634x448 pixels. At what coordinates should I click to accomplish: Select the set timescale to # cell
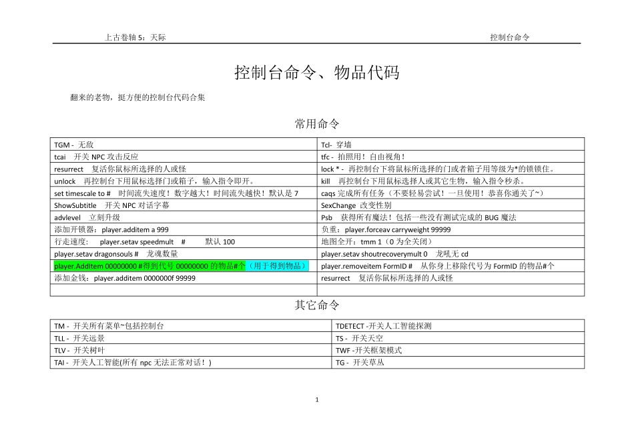pyautogui.click(x=184, y=193)
